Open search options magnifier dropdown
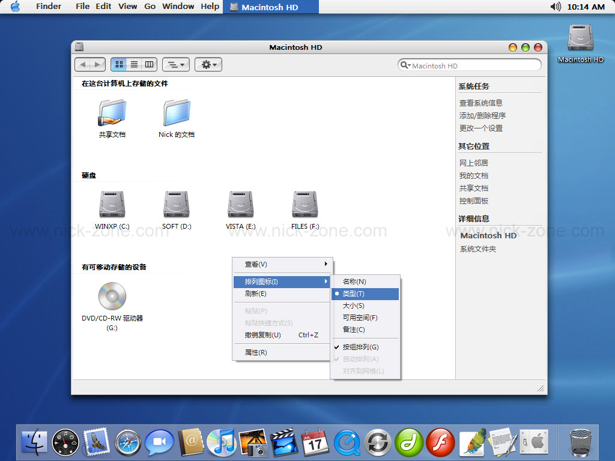Screen dimensions: 615x461 tap(405, 65)
